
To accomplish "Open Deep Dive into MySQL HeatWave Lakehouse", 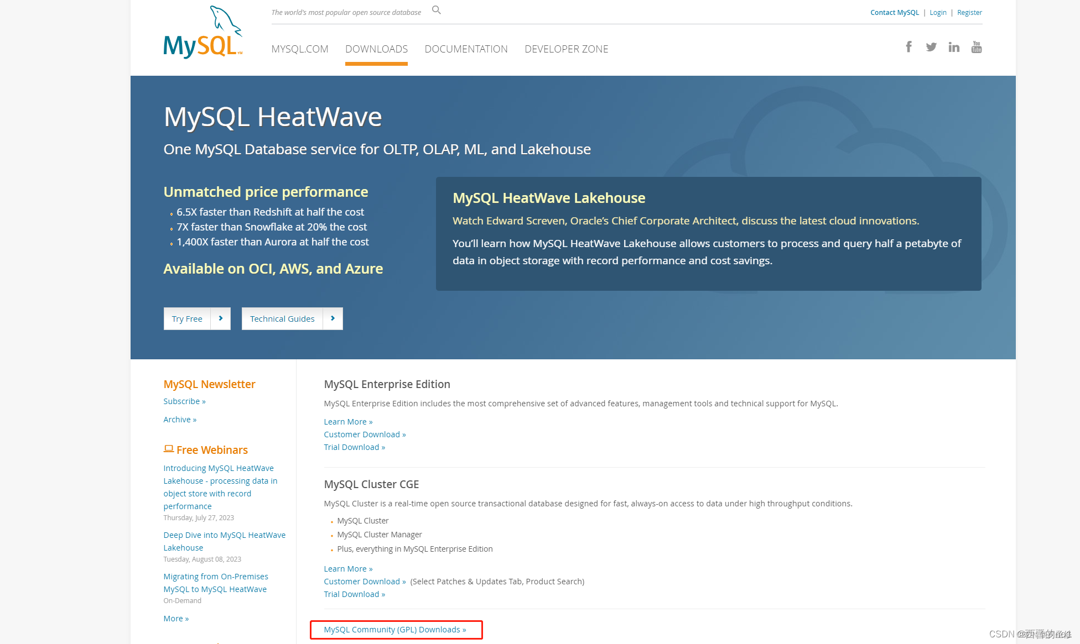I will point(225,541).
